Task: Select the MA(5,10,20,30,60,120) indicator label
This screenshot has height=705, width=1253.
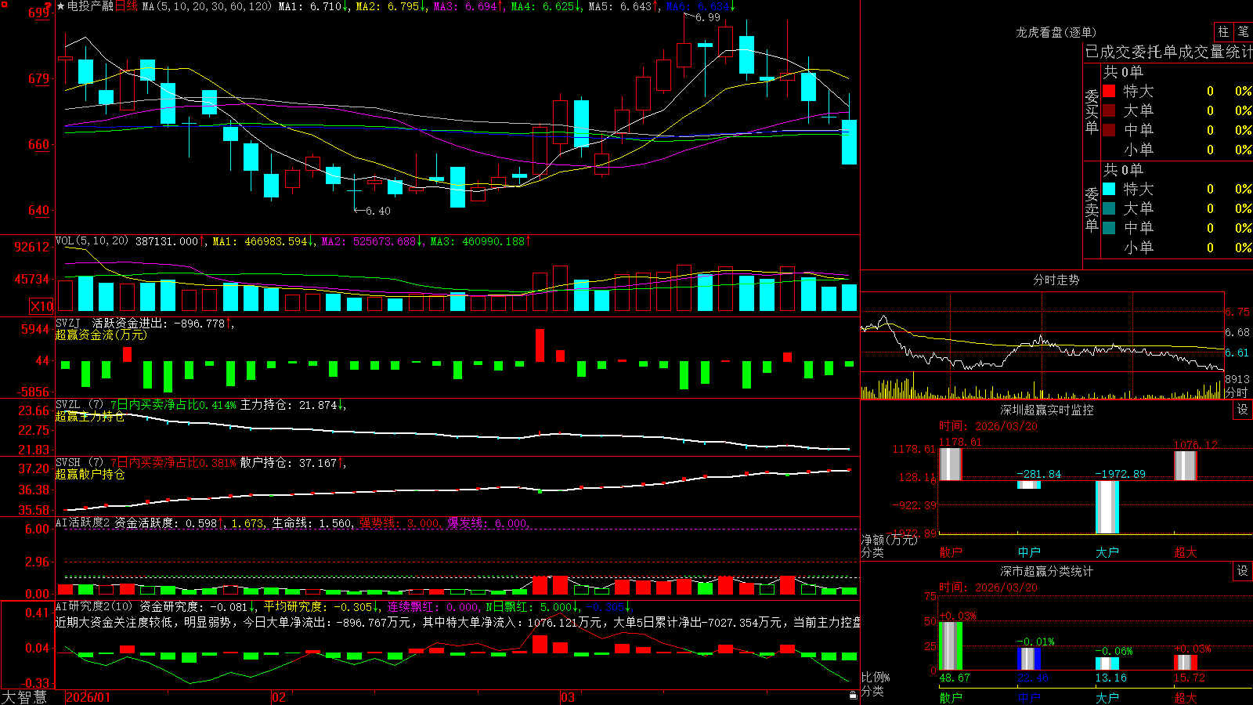Action: [x=207, y=6]
